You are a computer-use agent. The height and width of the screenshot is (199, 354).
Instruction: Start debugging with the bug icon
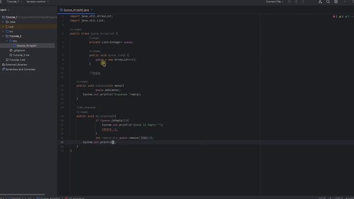pyautogui.click(x=296, y=2)
